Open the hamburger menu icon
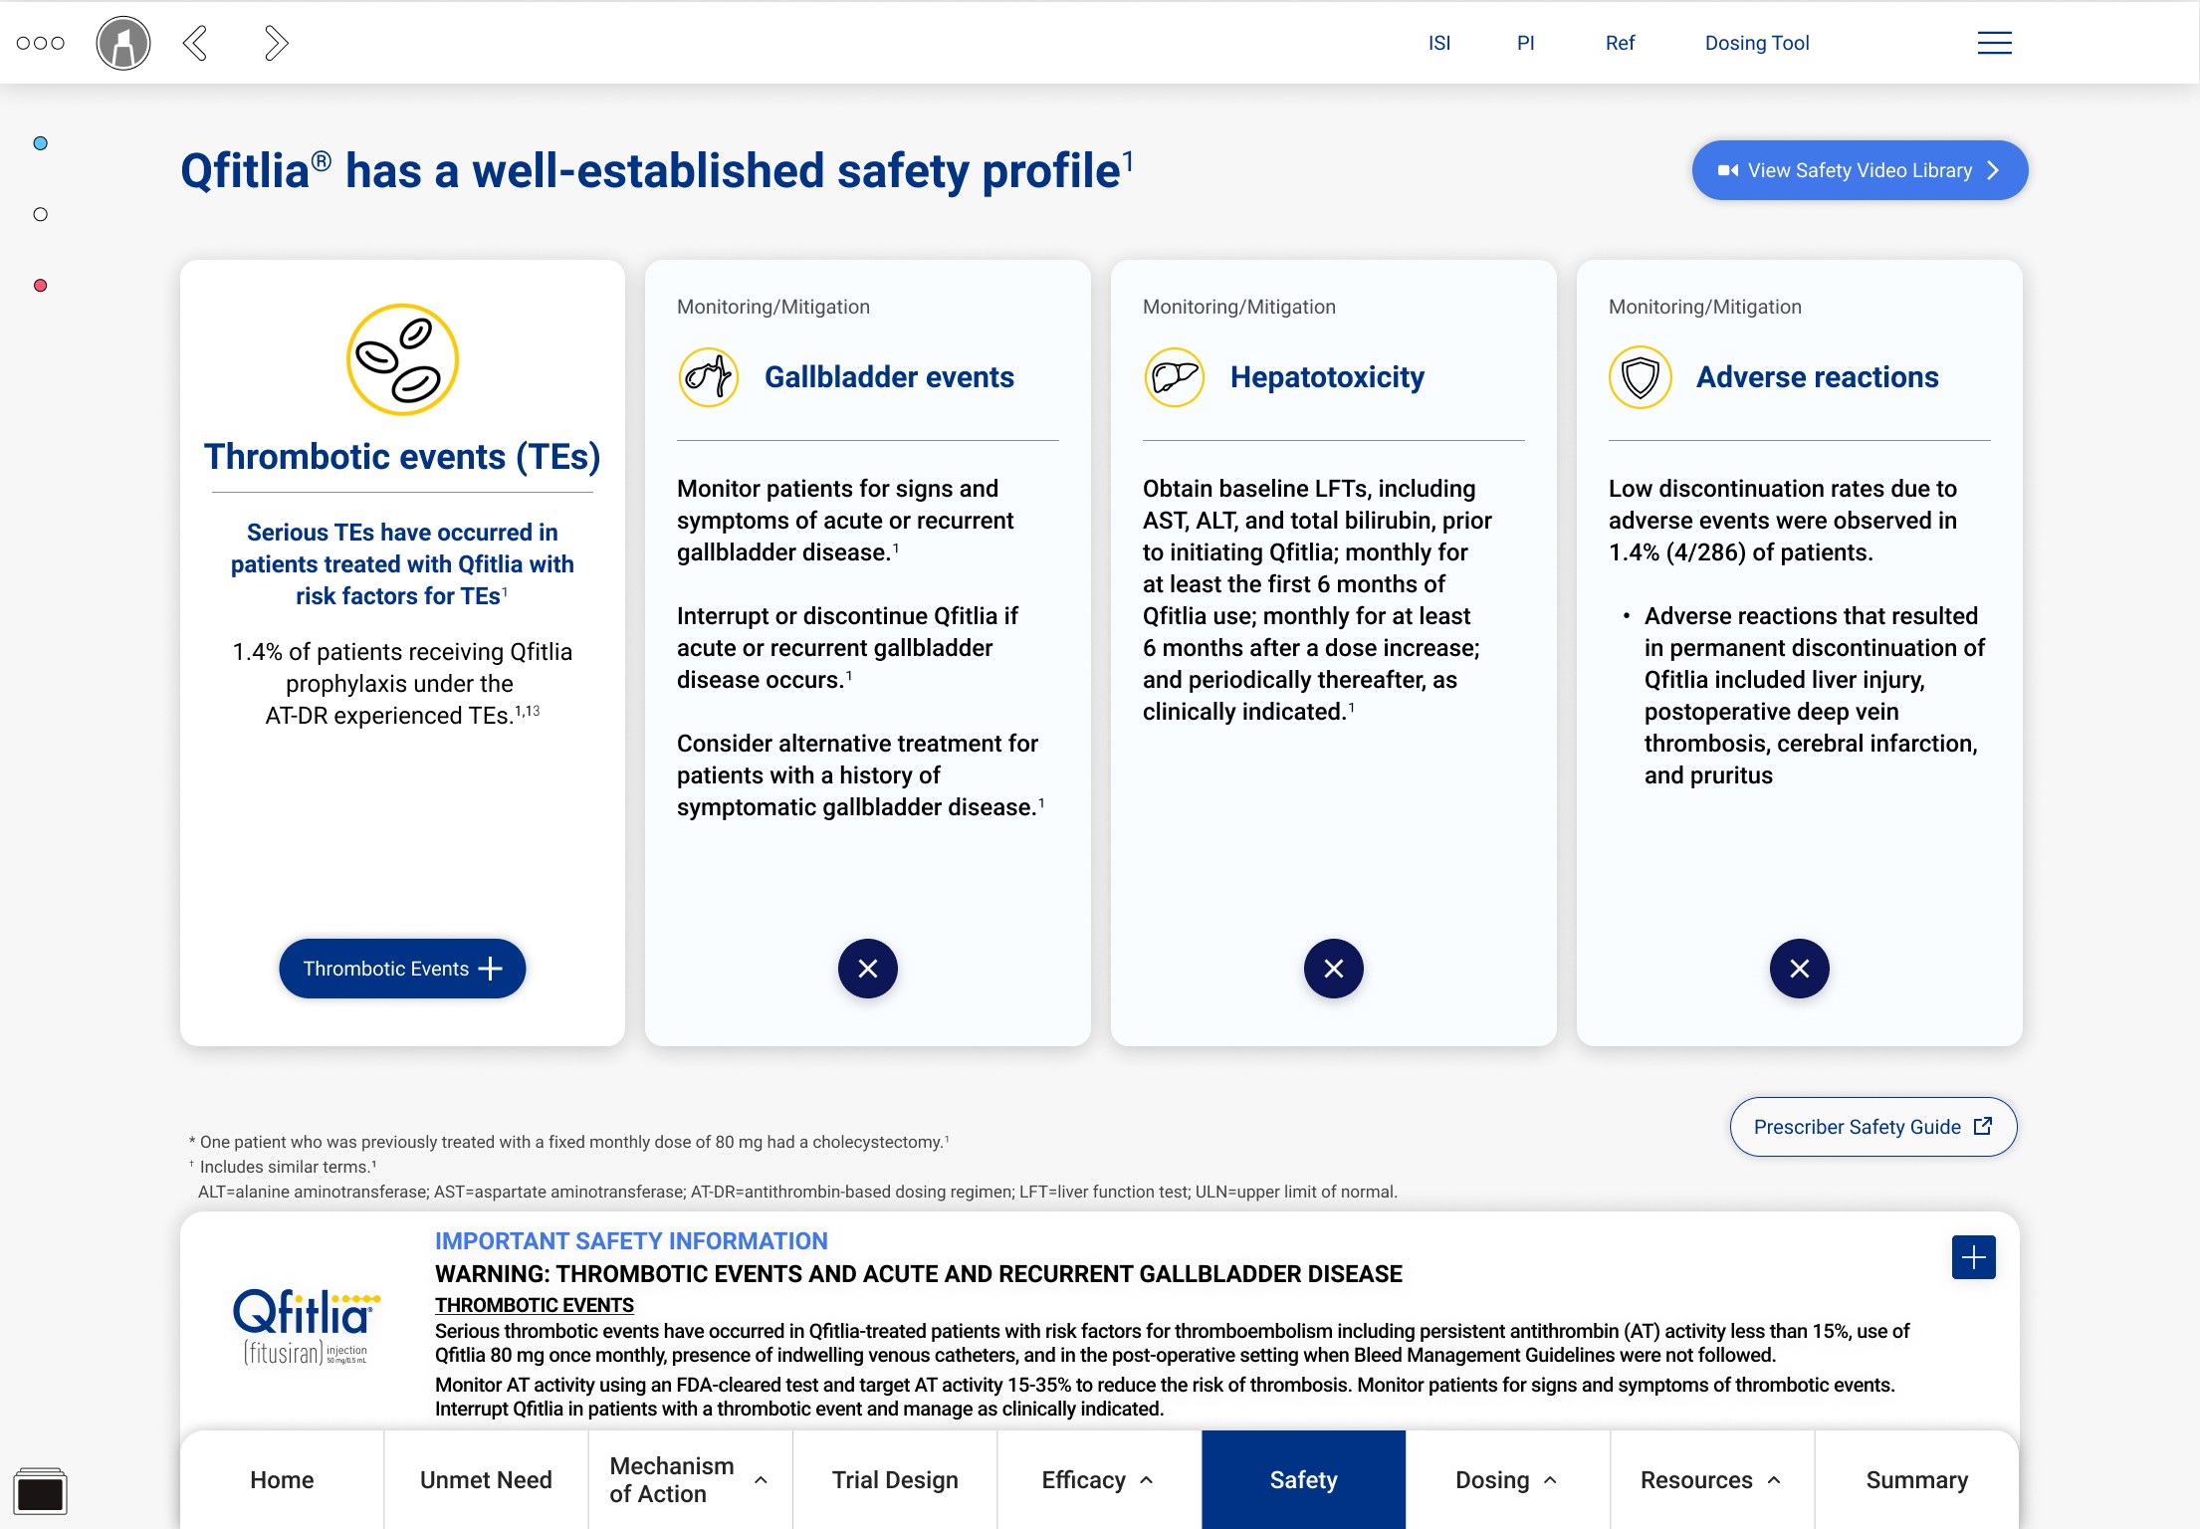The image size is (2200, 1529). pyautogui.click(x=1994, y=43)
